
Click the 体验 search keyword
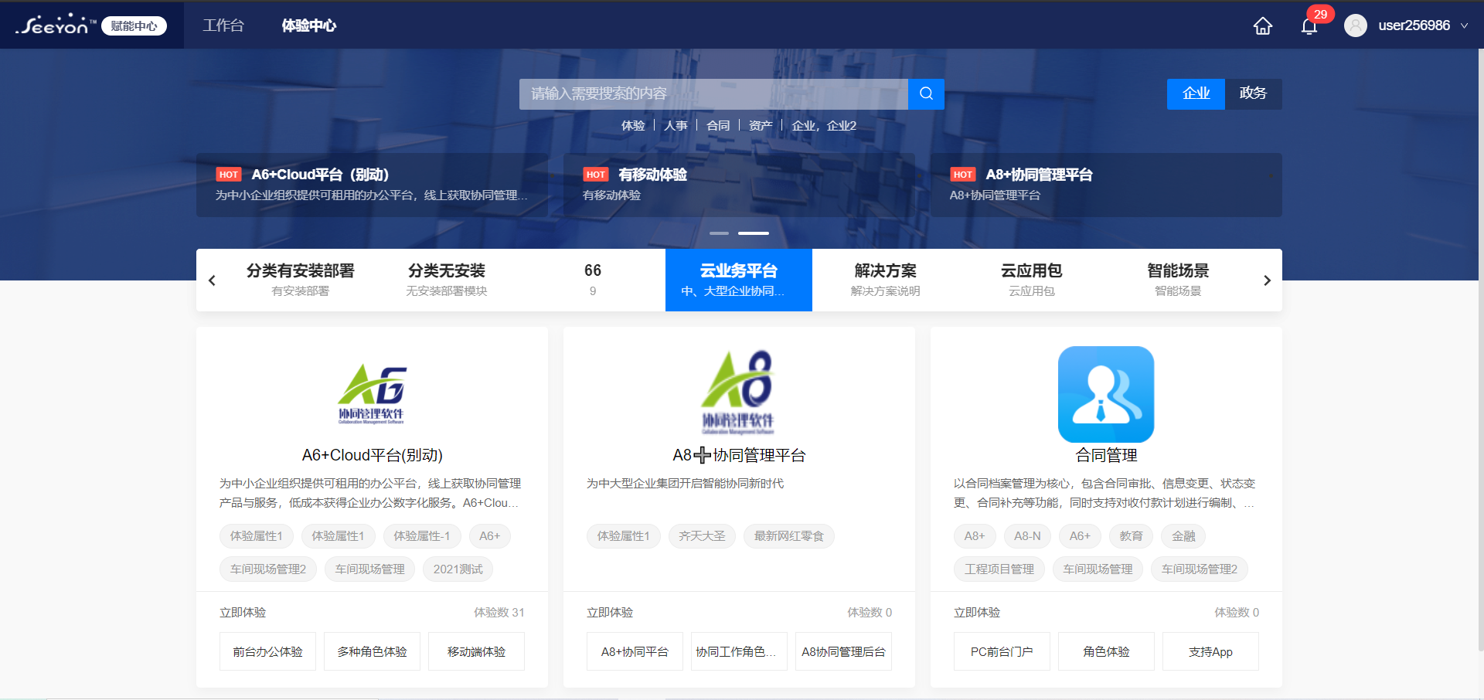(x=633, y=125)
